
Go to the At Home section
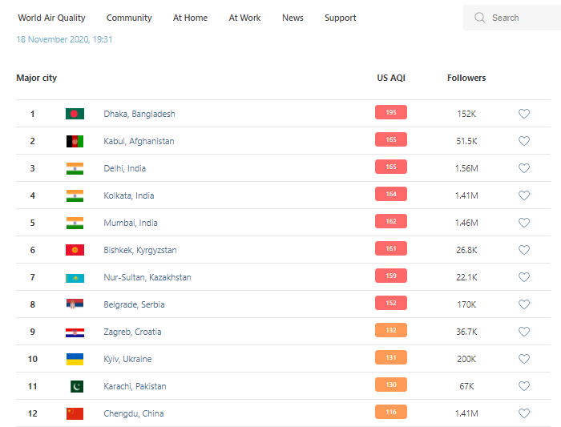coord(190,18)
